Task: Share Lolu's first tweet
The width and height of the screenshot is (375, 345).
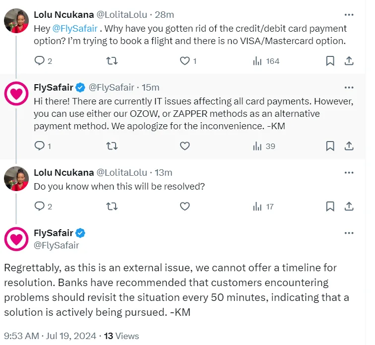Action: tap(349, 61)
